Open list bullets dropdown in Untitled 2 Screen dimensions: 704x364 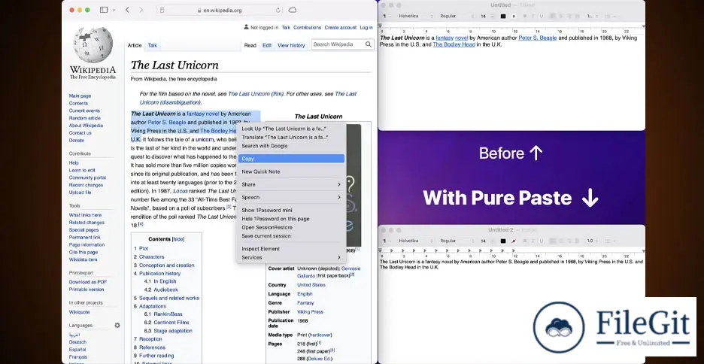610,241
